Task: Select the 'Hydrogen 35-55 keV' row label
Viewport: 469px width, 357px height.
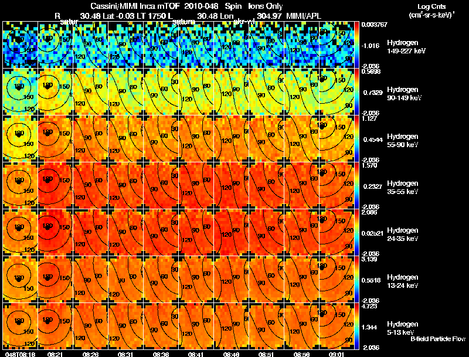Action: (403, 188)
